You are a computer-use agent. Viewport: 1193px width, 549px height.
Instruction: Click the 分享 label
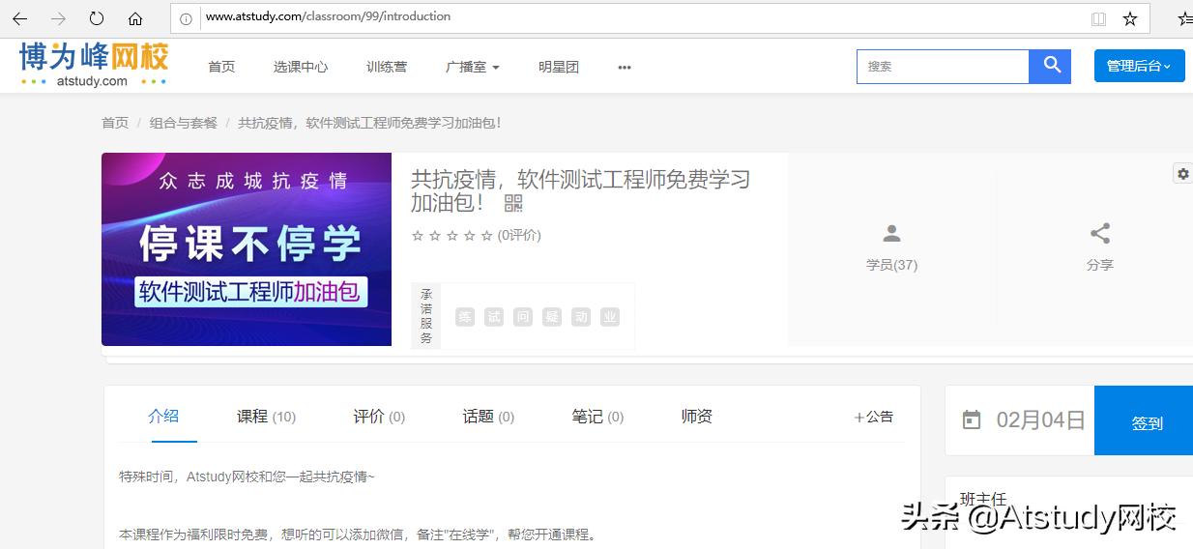[1100, 265]
